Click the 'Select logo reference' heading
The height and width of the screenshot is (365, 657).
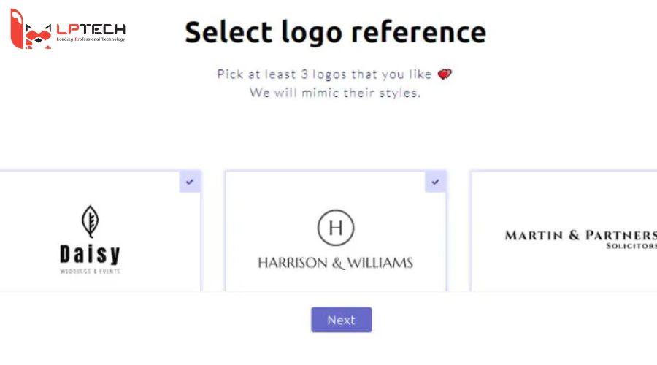[335, 32]
